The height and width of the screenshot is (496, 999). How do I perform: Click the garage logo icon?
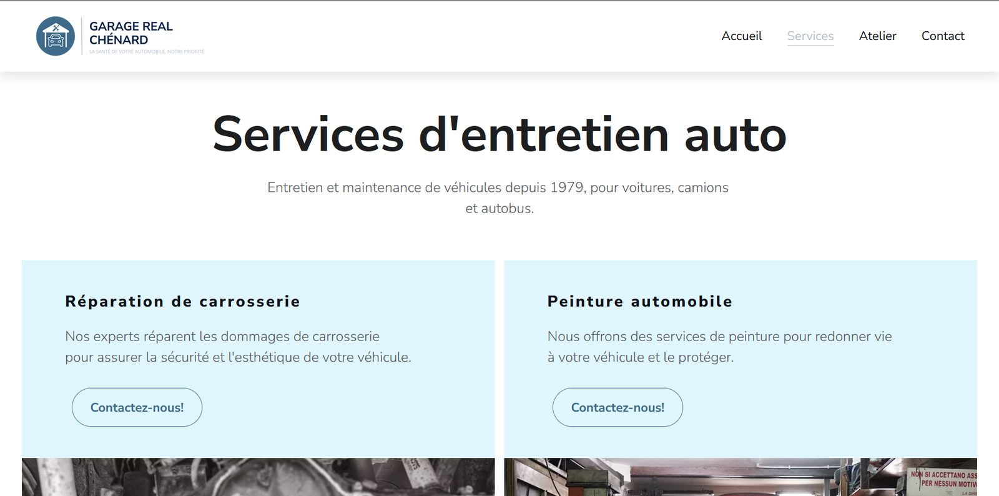[56, 36]
